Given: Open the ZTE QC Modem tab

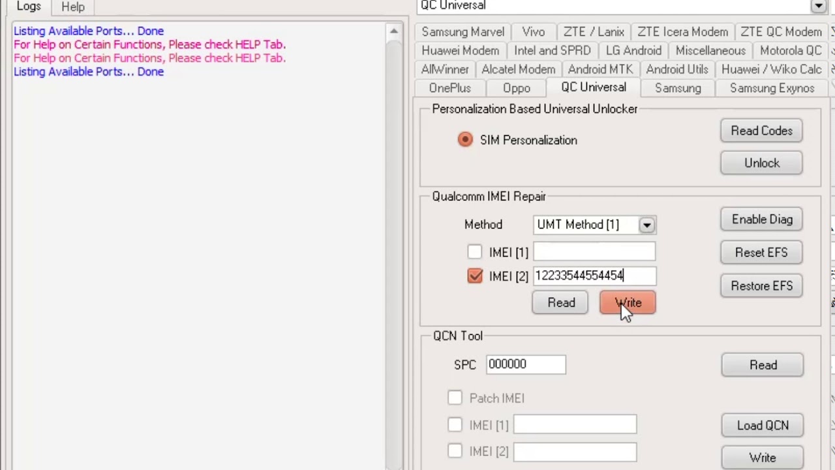Looking at the screenshot, I should (781, 32).
